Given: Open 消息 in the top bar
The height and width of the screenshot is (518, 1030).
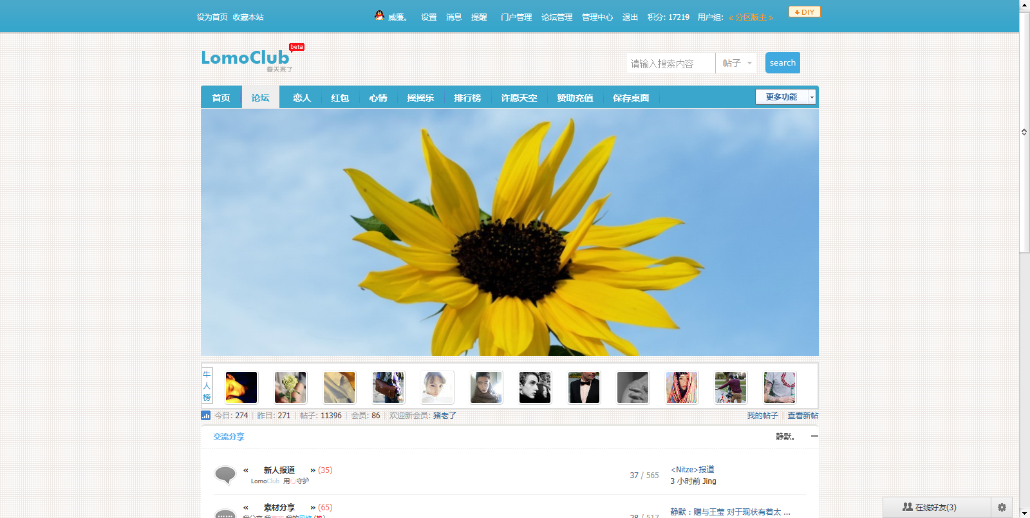Looking at the screenshot, I should pos(454,17).
